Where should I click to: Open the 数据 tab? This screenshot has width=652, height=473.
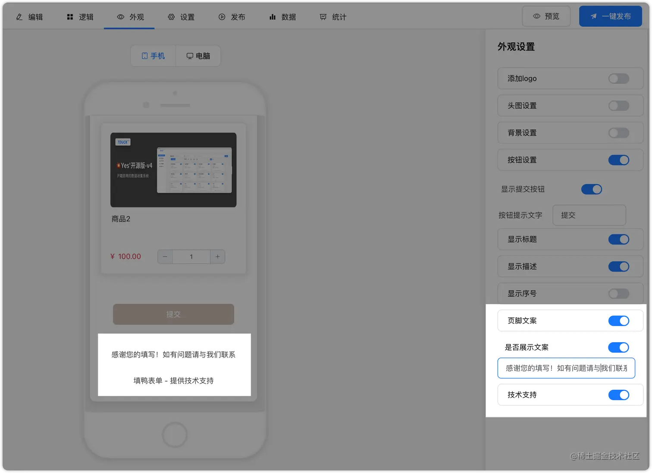[x=282, y=17]
